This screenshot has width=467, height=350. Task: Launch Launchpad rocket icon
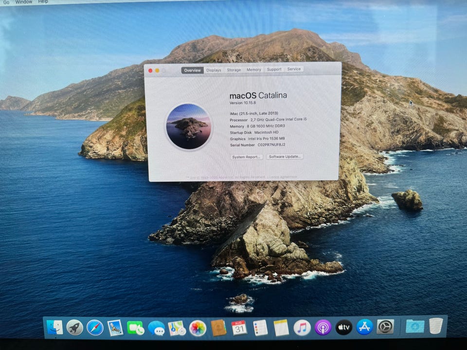click(74, 328)
